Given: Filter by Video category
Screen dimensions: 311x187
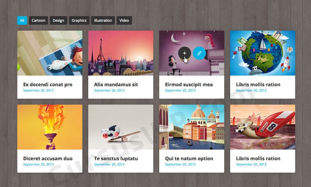Looking at the screenshot, I should 124,20.
